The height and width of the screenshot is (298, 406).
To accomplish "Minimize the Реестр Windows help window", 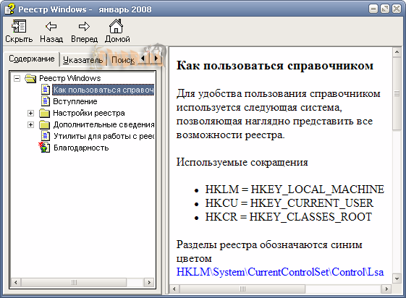I will (x=373, y=9).
